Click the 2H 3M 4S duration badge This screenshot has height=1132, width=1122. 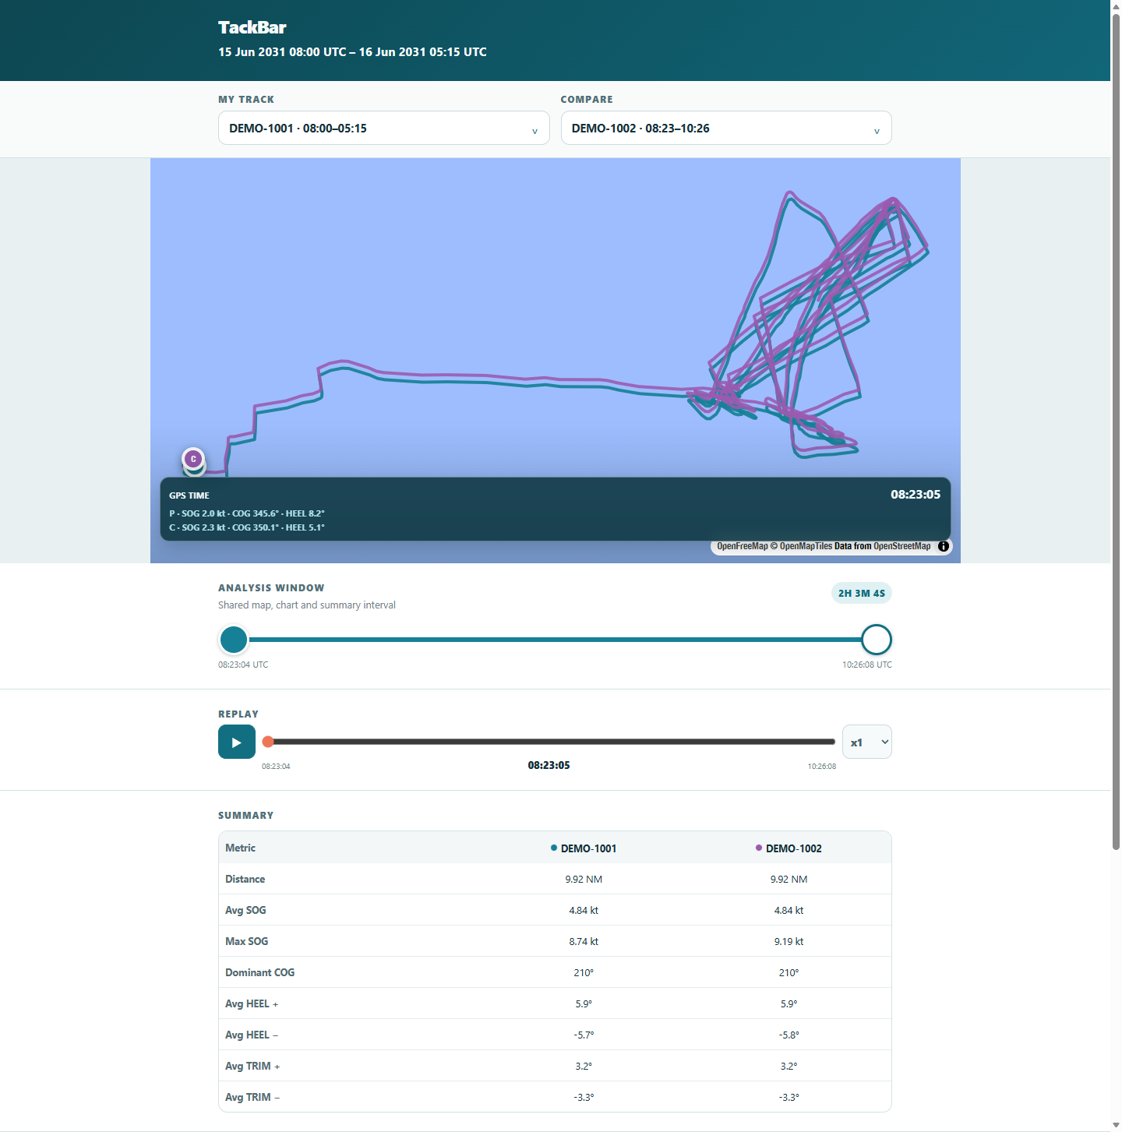tap(862, 593)
